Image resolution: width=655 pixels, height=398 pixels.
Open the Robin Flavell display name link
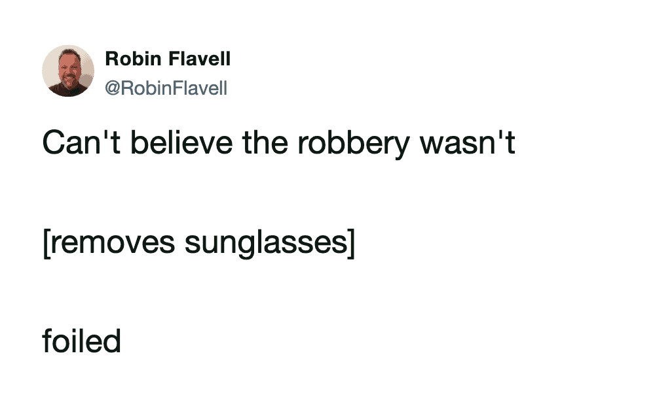pyautogui.click(x=168, y=59)
